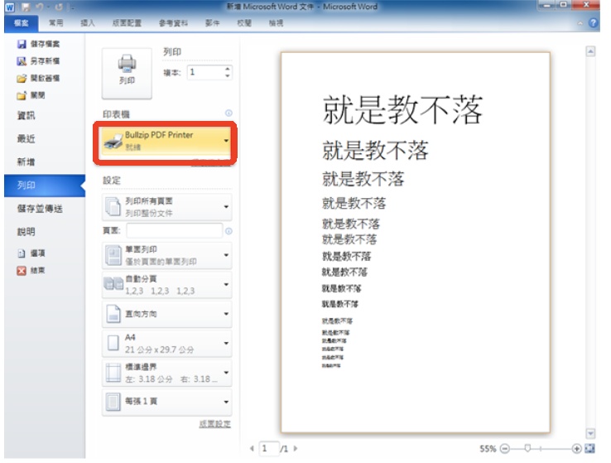
Task: Zoom out with the minus button
Action: tap(505, 449)
